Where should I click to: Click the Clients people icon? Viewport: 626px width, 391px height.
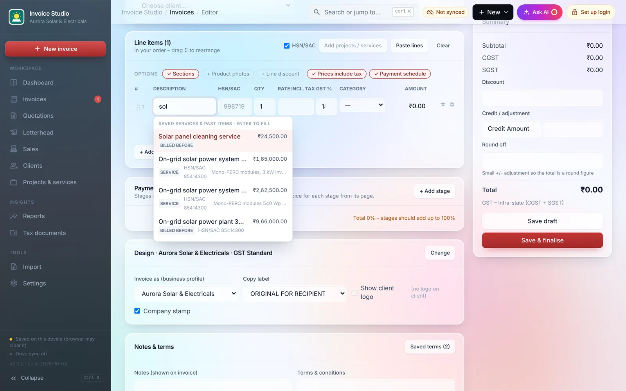(14, 166)
